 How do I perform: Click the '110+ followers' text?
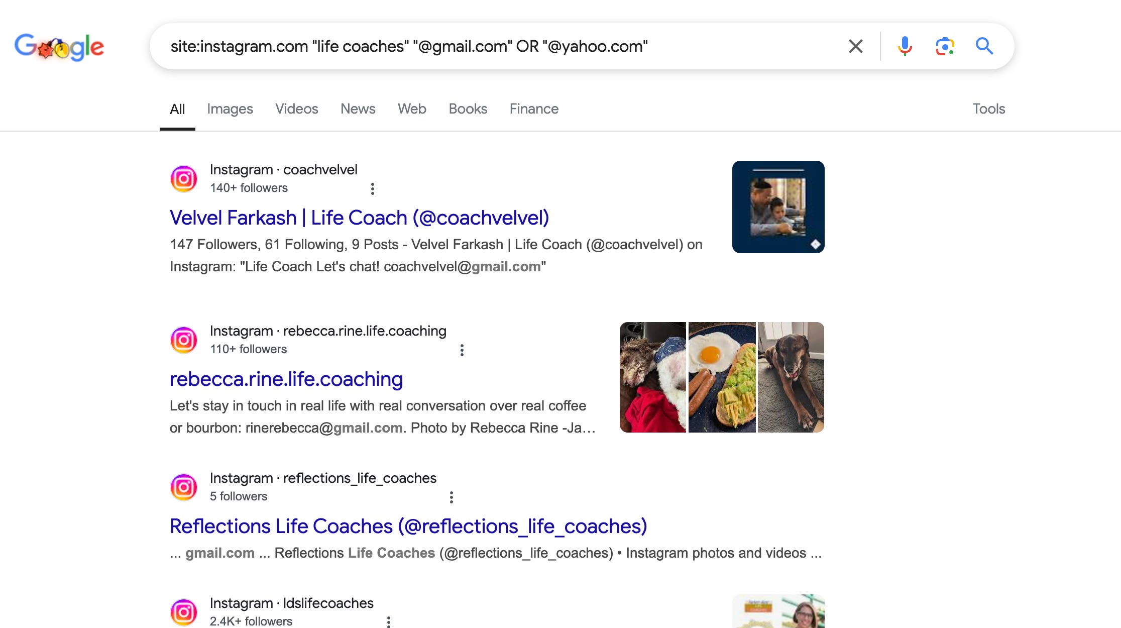[x=248, y=349]
